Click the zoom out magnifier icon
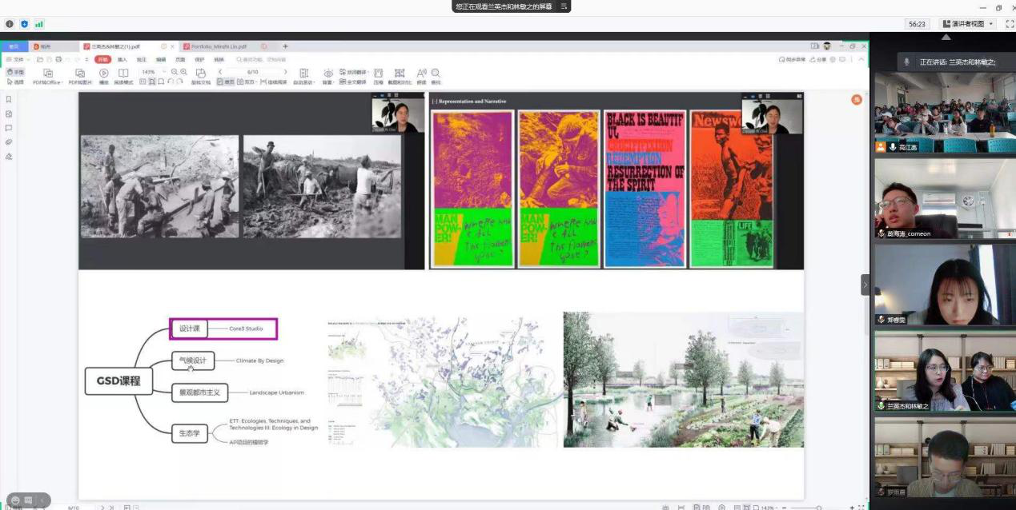This screenshot has width=1016, height=510. click(x=174, y=72)
